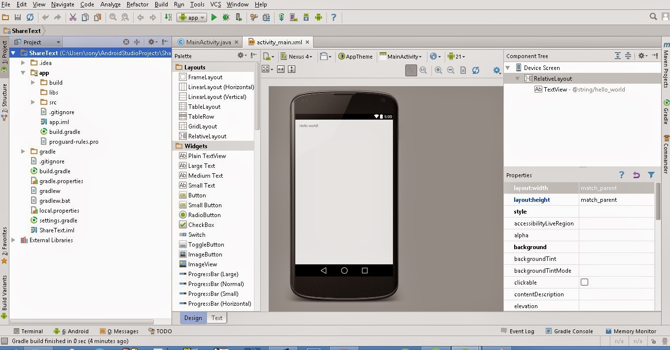Toggle the clickable checkbox in Properties
The height and width of the screenshot is (350, 670).
pyautogui.click(x=585, y=282)
